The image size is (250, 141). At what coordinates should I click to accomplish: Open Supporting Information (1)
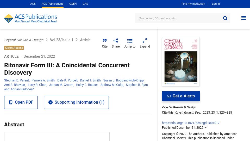(76, 102)
